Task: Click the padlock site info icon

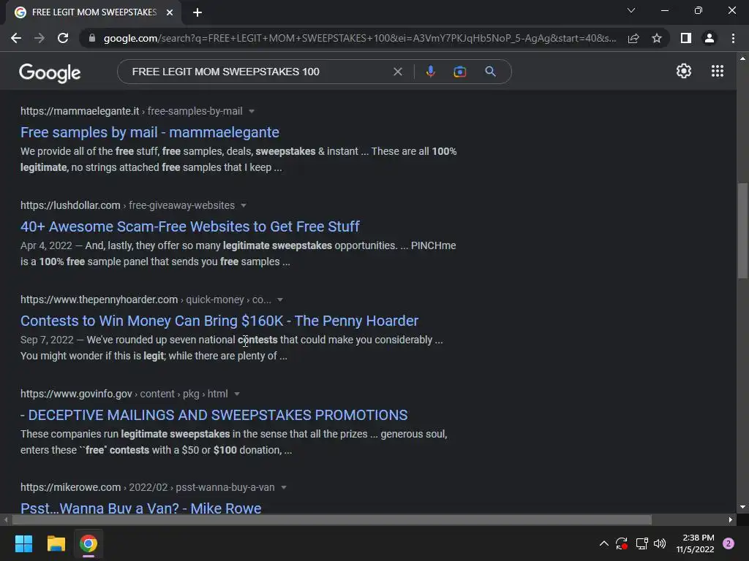Action: tap(92, 38)
